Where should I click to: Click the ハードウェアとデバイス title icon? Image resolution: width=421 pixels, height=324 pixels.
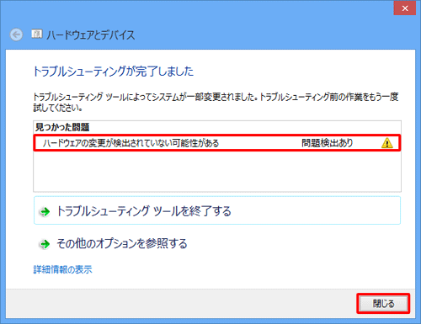[x=37, y=34]
